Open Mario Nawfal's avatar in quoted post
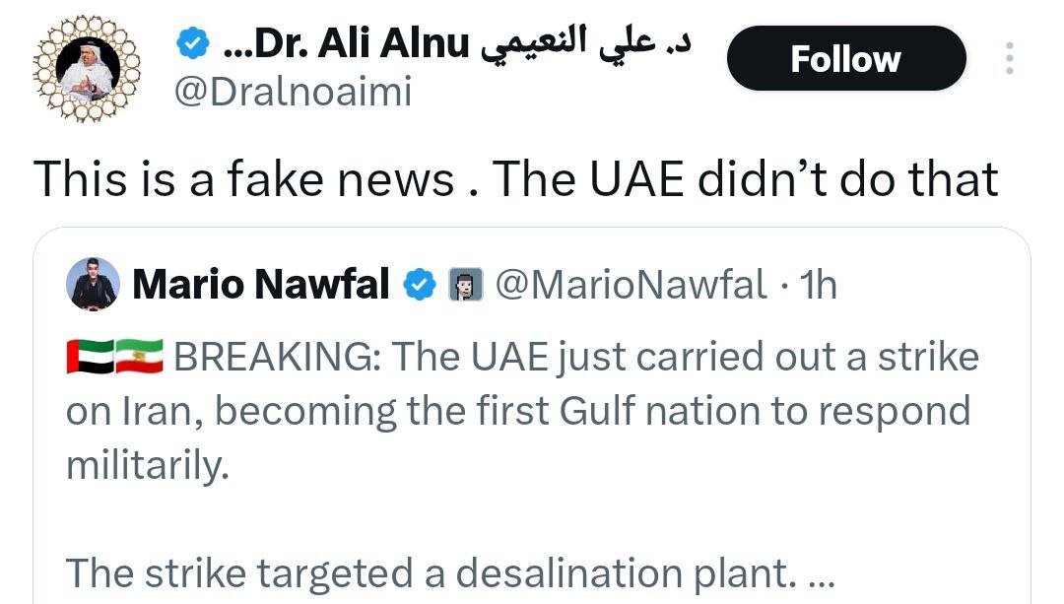 [x=93, y=284]
